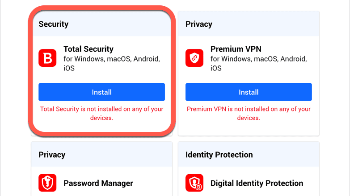Click the Premium VPN shield icon

click(194, 58)
